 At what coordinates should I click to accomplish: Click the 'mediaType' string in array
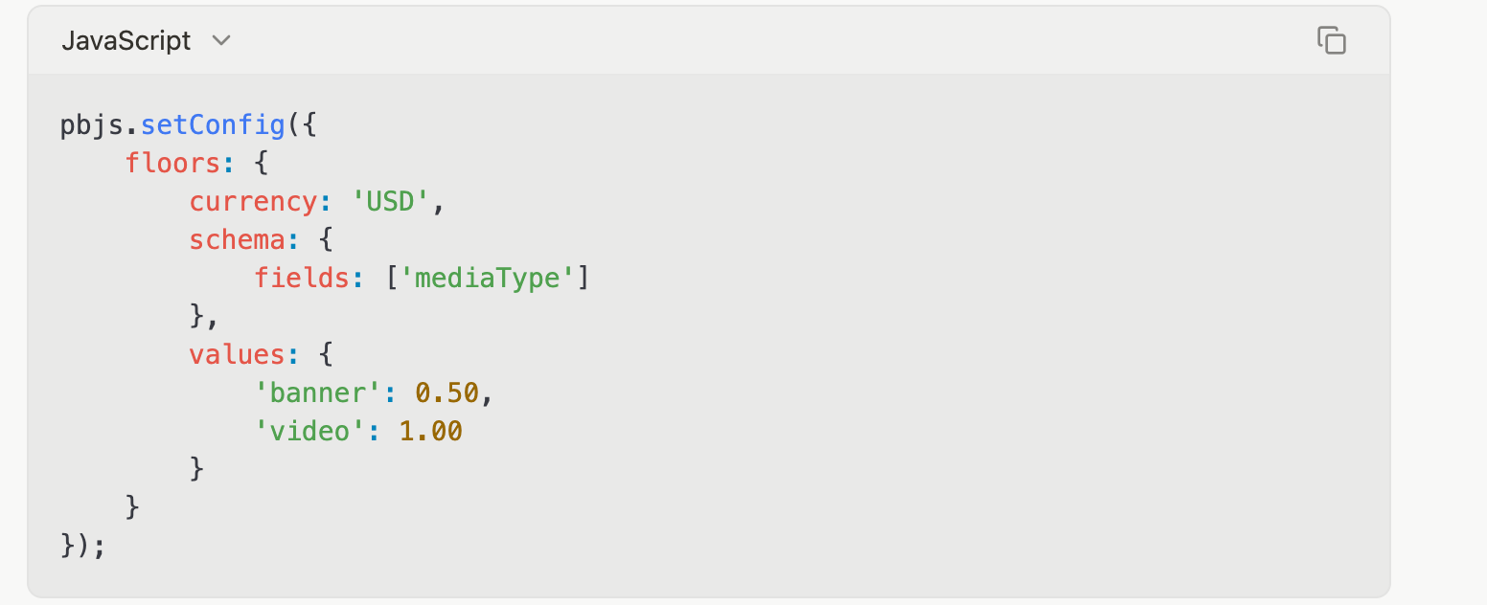(486, 279)
